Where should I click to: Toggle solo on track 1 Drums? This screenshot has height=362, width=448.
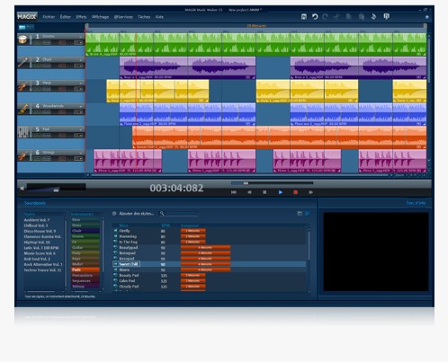[37, 42]
